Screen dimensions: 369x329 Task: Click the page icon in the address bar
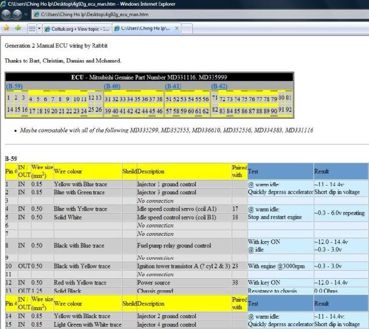[x=38, y=14]
